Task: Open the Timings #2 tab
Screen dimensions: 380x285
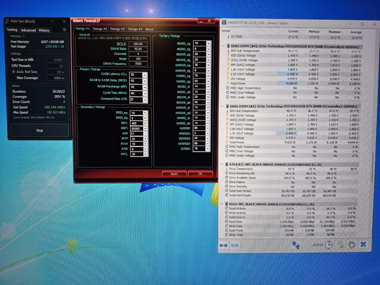Action: (x=99, y=29)
